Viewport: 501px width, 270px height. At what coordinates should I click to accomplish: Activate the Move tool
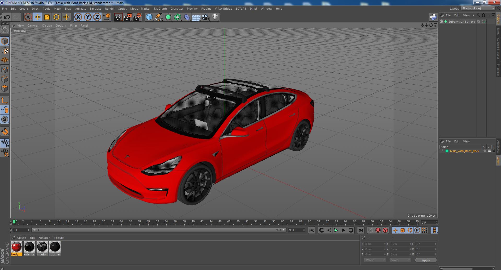(37, 17)
